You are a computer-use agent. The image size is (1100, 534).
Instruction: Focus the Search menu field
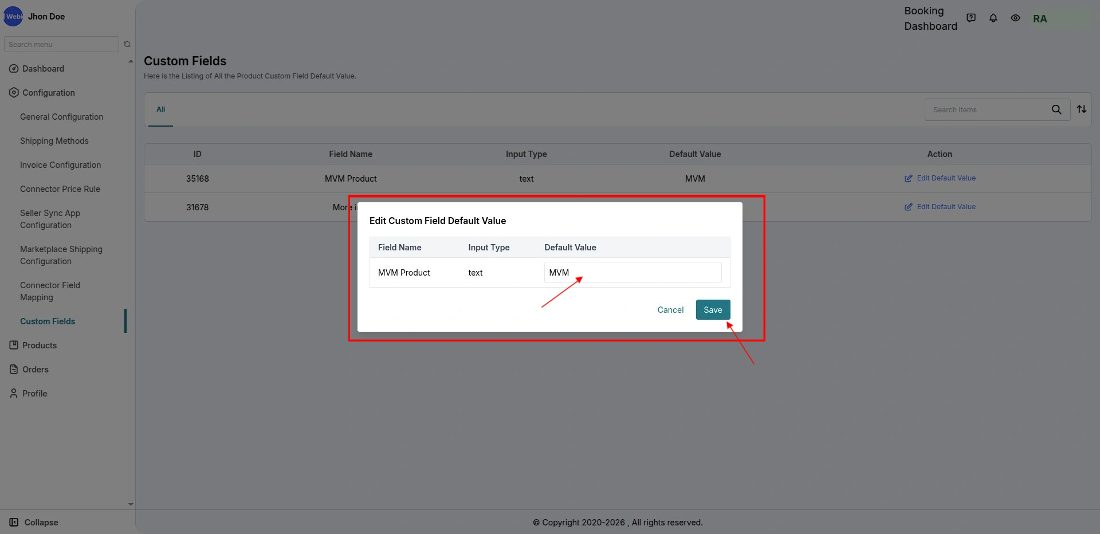[61, 44]
